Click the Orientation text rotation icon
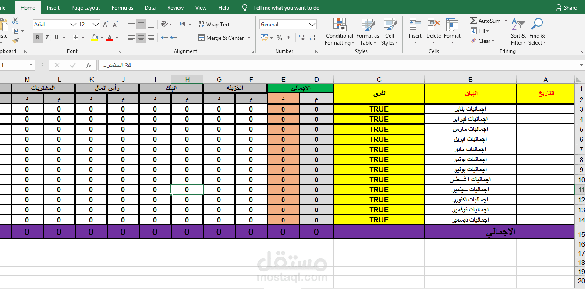 pos(164,24)
